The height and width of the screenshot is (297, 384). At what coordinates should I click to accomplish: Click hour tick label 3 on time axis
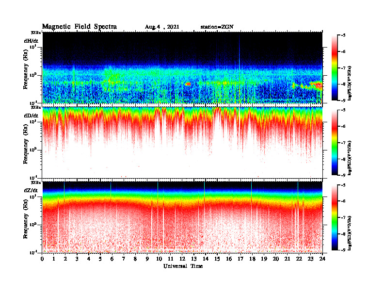click(77, 259)
